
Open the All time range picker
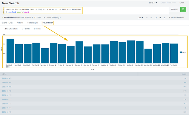click(174, 9)
